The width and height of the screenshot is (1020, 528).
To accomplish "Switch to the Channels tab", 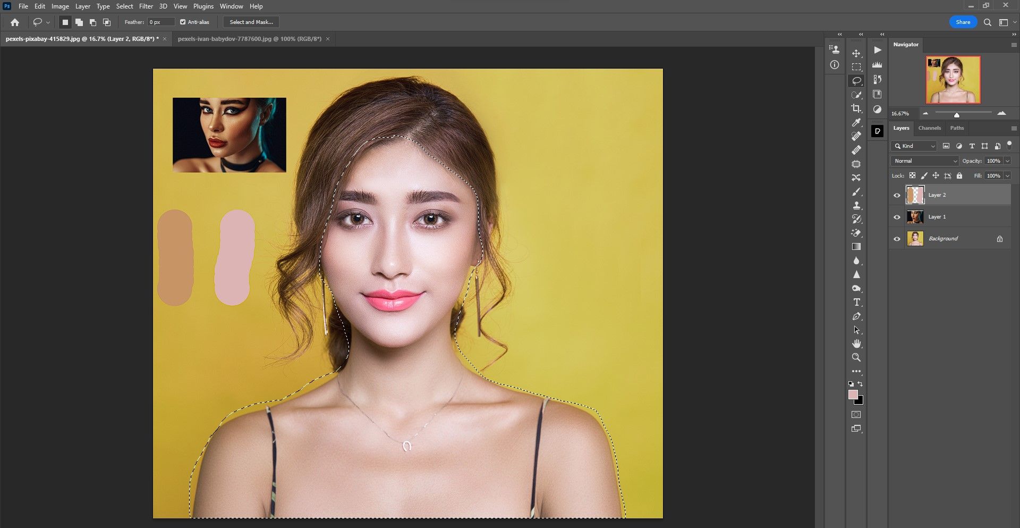I will (929, 128).
